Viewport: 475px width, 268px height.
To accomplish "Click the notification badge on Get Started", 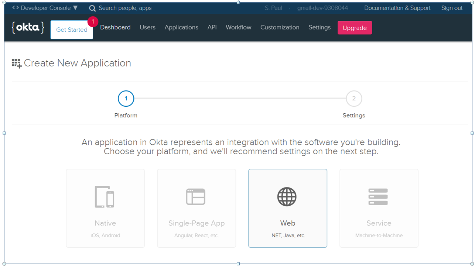I will 93,22.
